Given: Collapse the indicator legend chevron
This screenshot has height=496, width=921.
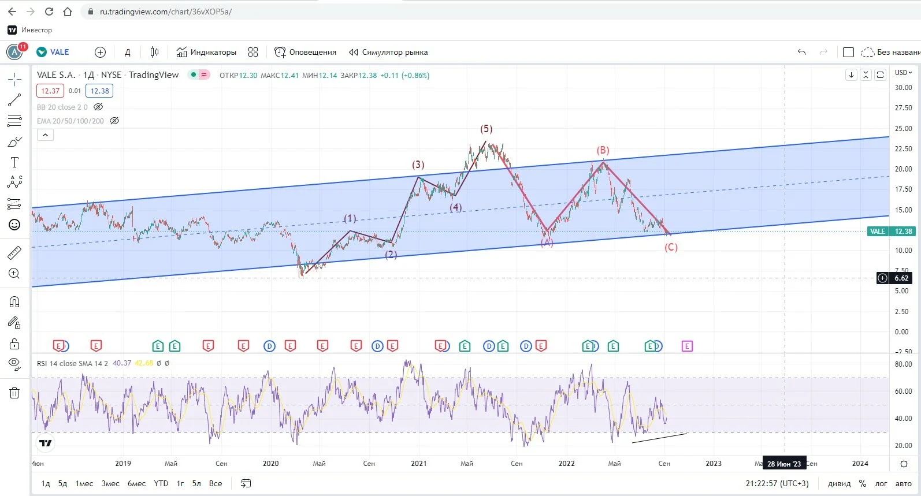Looking at the screenshot, I should click(x=45, y=135).
